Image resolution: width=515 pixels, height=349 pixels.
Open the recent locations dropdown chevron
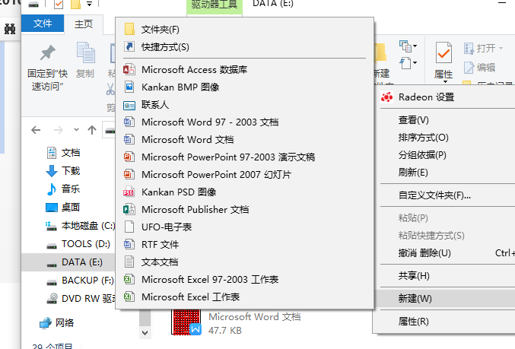click(x=76, y=130)
